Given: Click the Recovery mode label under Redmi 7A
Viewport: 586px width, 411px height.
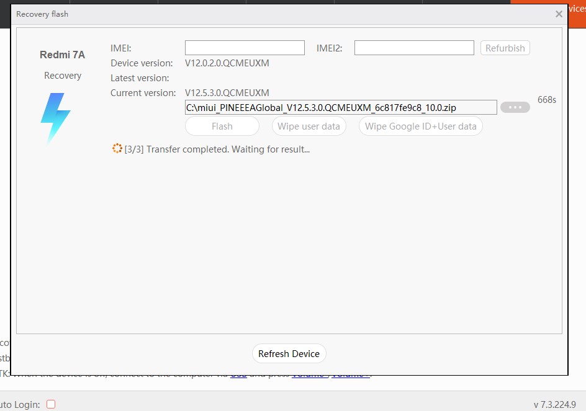Looking at the screenshot, I should click(x=63, y=76).
